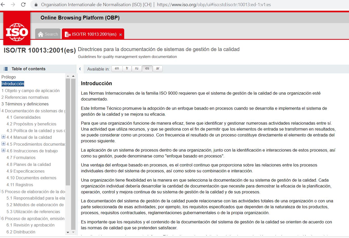Screen dimensions: 349x238
Task: Expand 4.4 Manual de la calidad node
Action: tap(3, 137)
